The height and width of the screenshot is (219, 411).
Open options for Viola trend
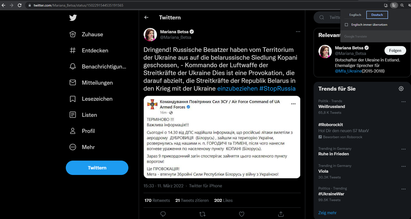pos(403,166)
